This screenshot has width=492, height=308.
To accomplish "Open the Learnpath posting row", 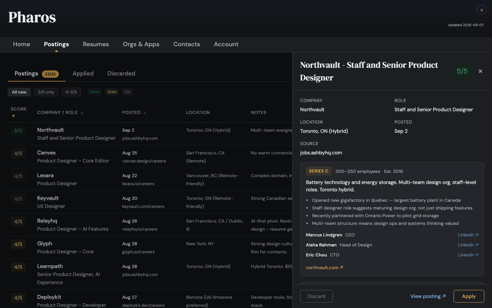I will coord(150,274).
